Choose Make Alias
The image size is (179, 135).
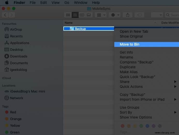[x=129, y=72]
